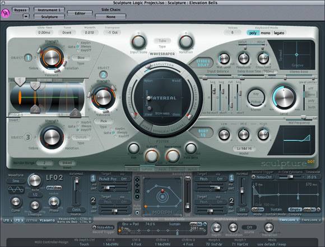Click the Material pad ball handle

[x=148, y=98]
